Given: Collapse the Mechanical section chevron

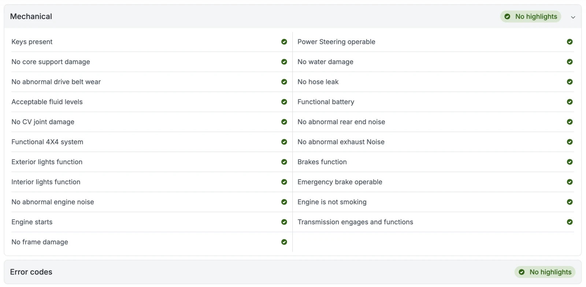Looking at the screenshot, I should coord(573,17).
